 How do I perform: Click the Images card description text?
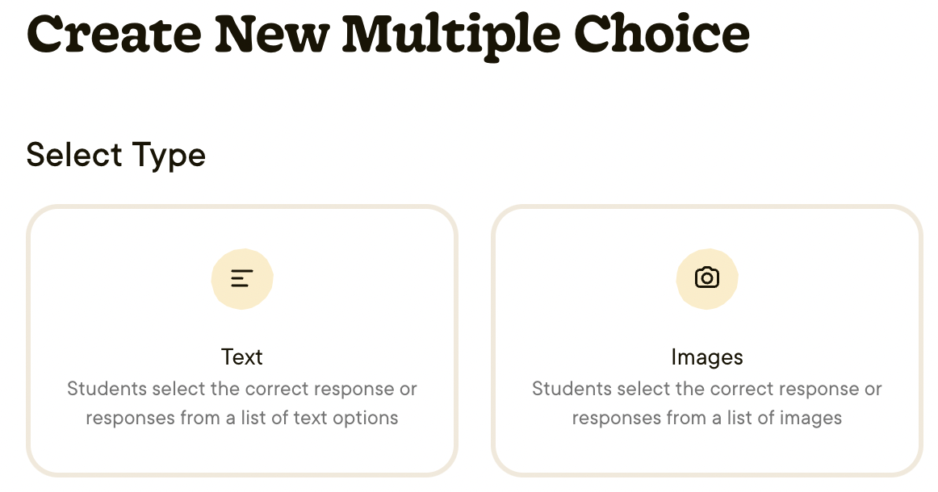706,402
